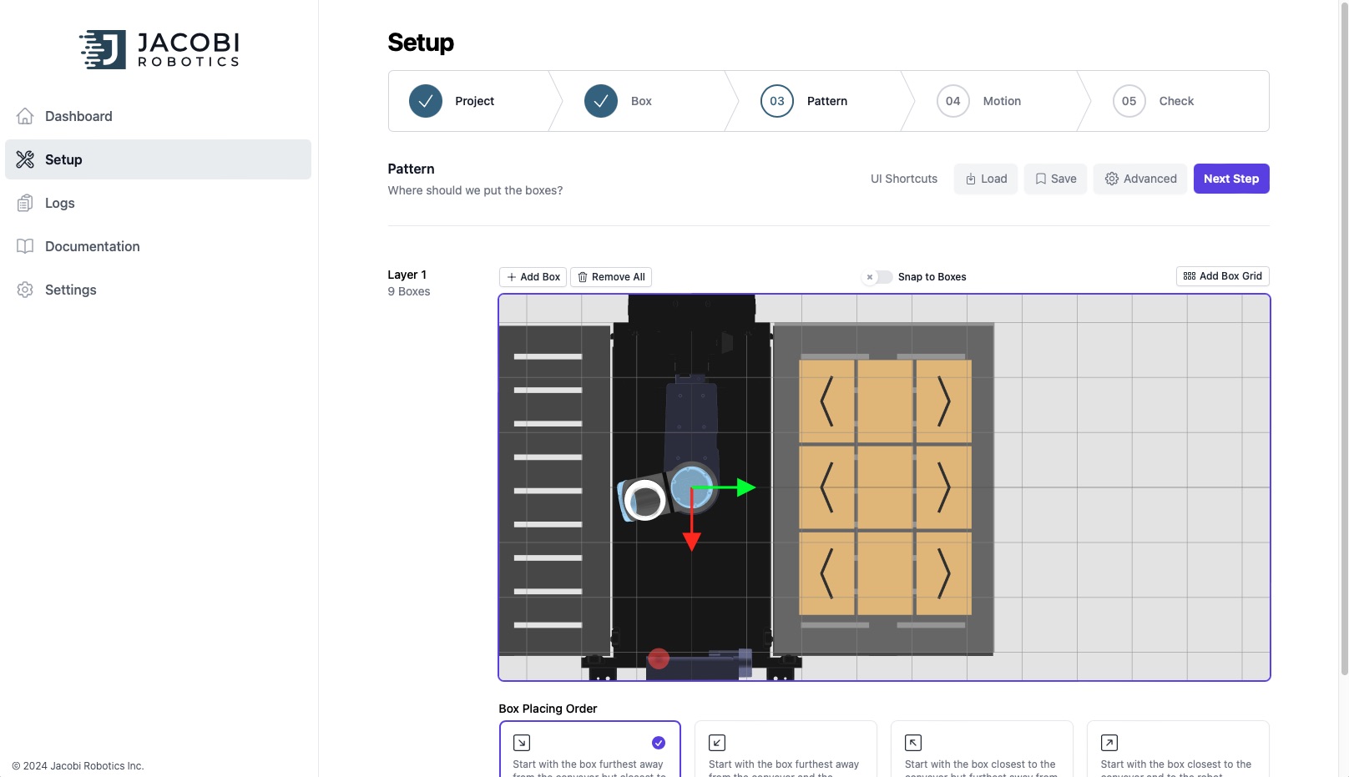The height and width of the screenshot is (777, 1349).
Task: Save the current pattern
Action: click(x=1055, y=179)
